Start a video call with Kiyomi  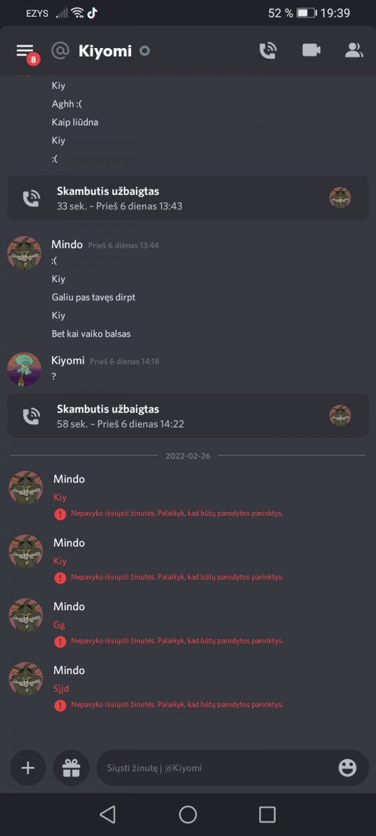[311, 50]
